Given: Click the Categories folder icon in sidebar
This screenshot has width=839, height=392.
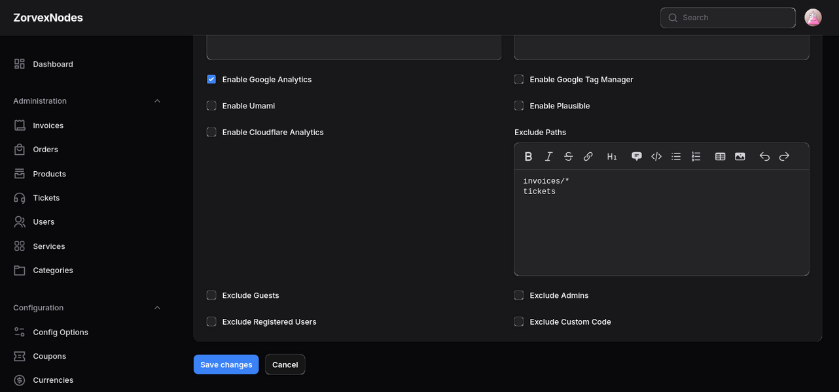Looking at the screenshot, I should click(x=20, y=270).
